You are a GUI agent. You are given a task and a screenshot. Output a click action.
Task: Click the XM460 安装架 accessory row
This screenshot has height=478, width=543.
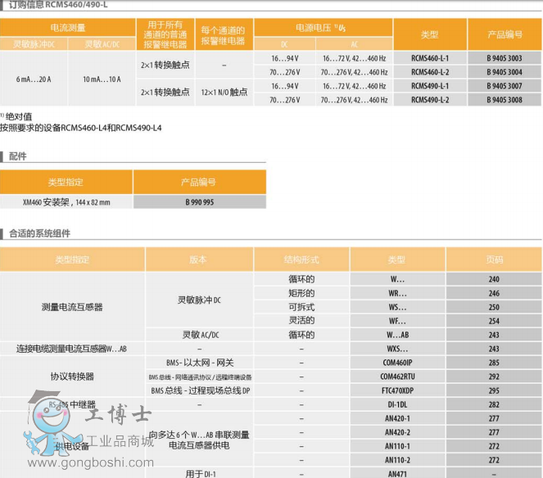coord(66,201)
